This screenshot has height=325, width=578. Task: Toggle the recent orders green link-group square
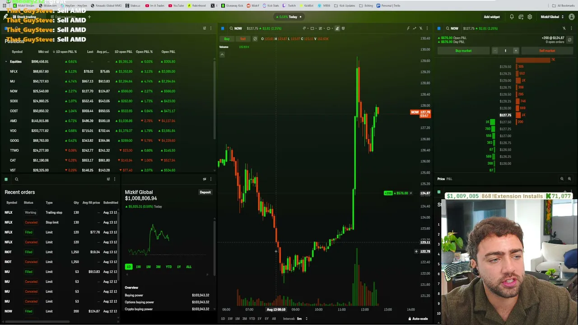(6, 179)
